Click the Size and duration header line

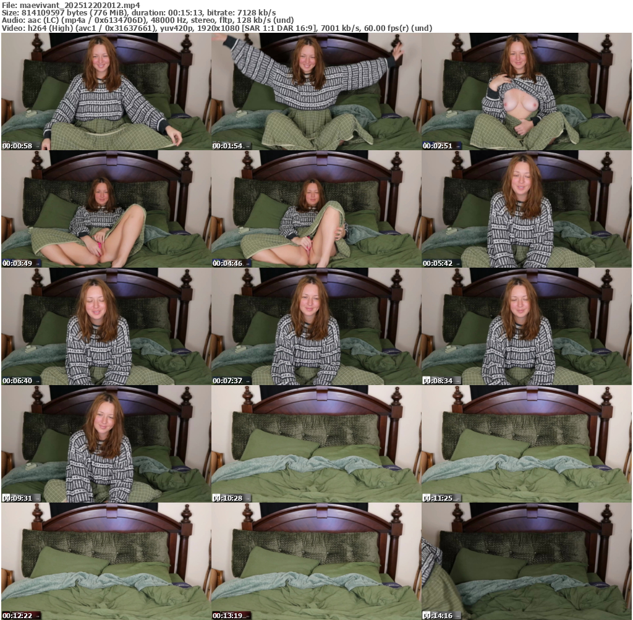(139, 12)
